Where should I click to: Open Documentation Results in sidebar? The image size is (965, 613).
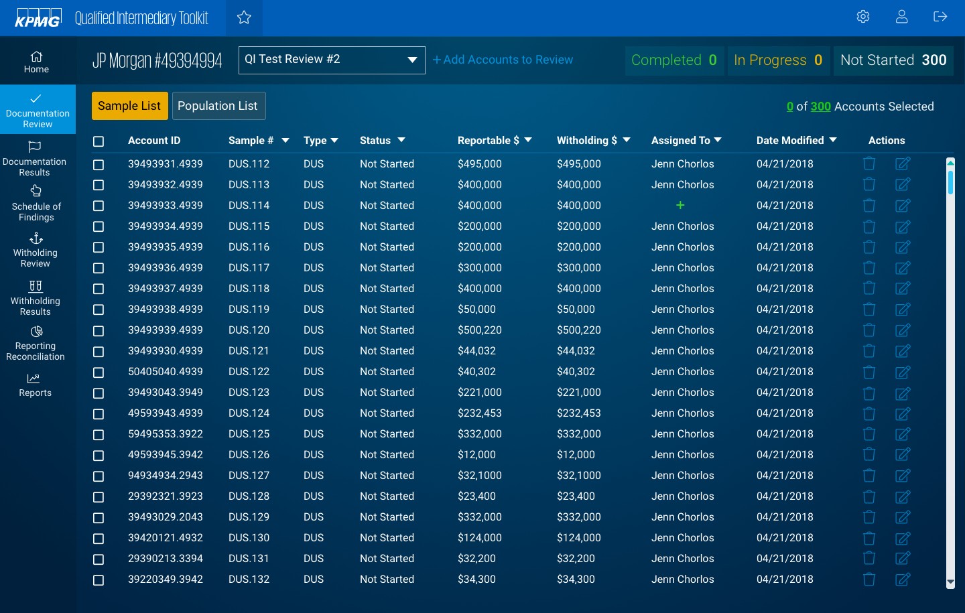coord(35,159)
